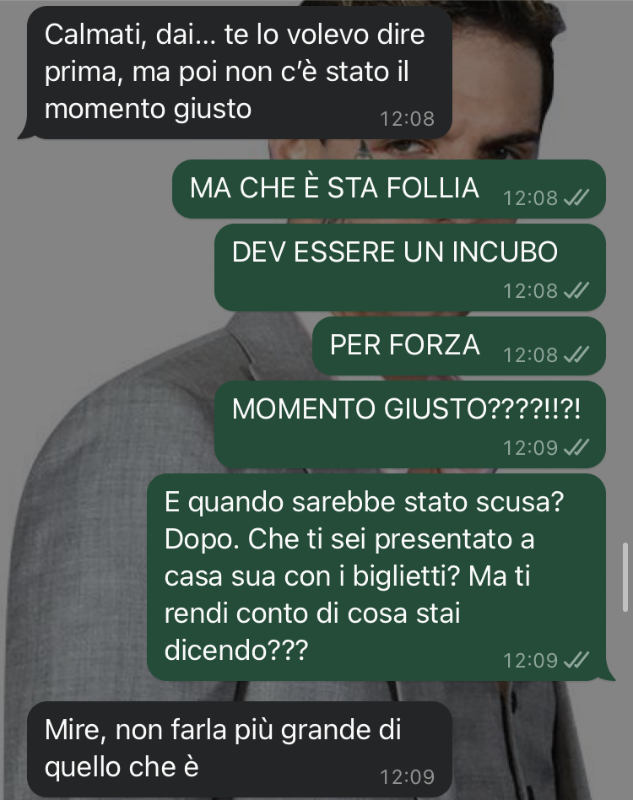
Task: Select the 'MA CHE È STA FOLLIA' bubble
Action: click(x=389, y=189)
